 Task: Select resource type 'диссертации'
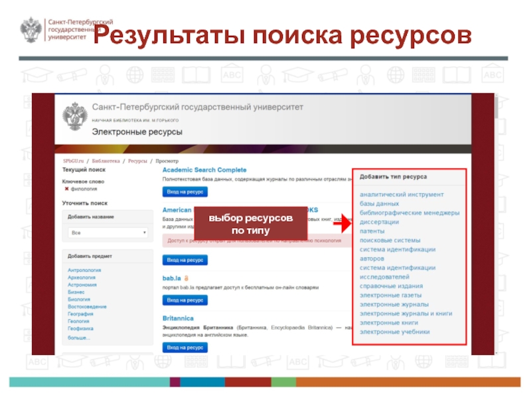pyautogui.click(x=379, y=222)
